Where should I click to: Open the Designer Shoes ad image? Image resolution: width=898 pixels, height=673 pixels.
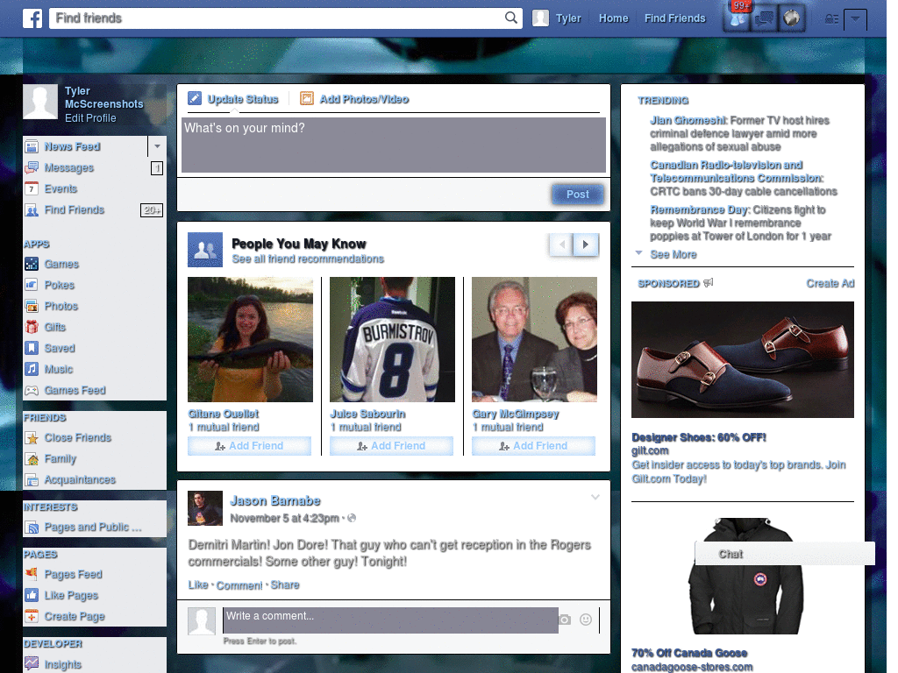pos(742,359)
